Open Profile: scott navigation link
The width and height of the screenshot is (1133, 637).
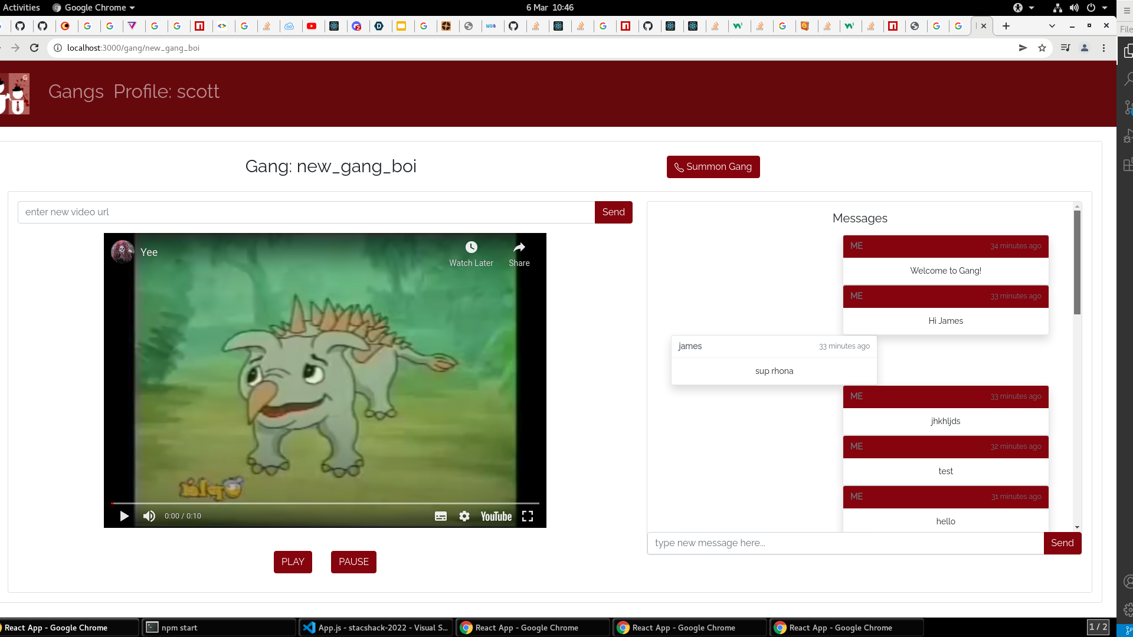(166, 91)
